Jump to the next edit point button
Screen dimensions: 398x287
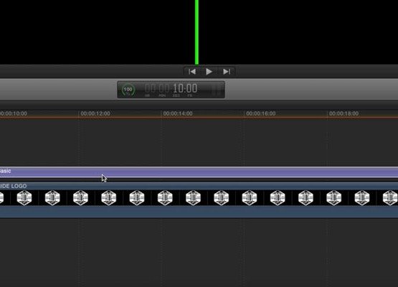tap(227, 72)
